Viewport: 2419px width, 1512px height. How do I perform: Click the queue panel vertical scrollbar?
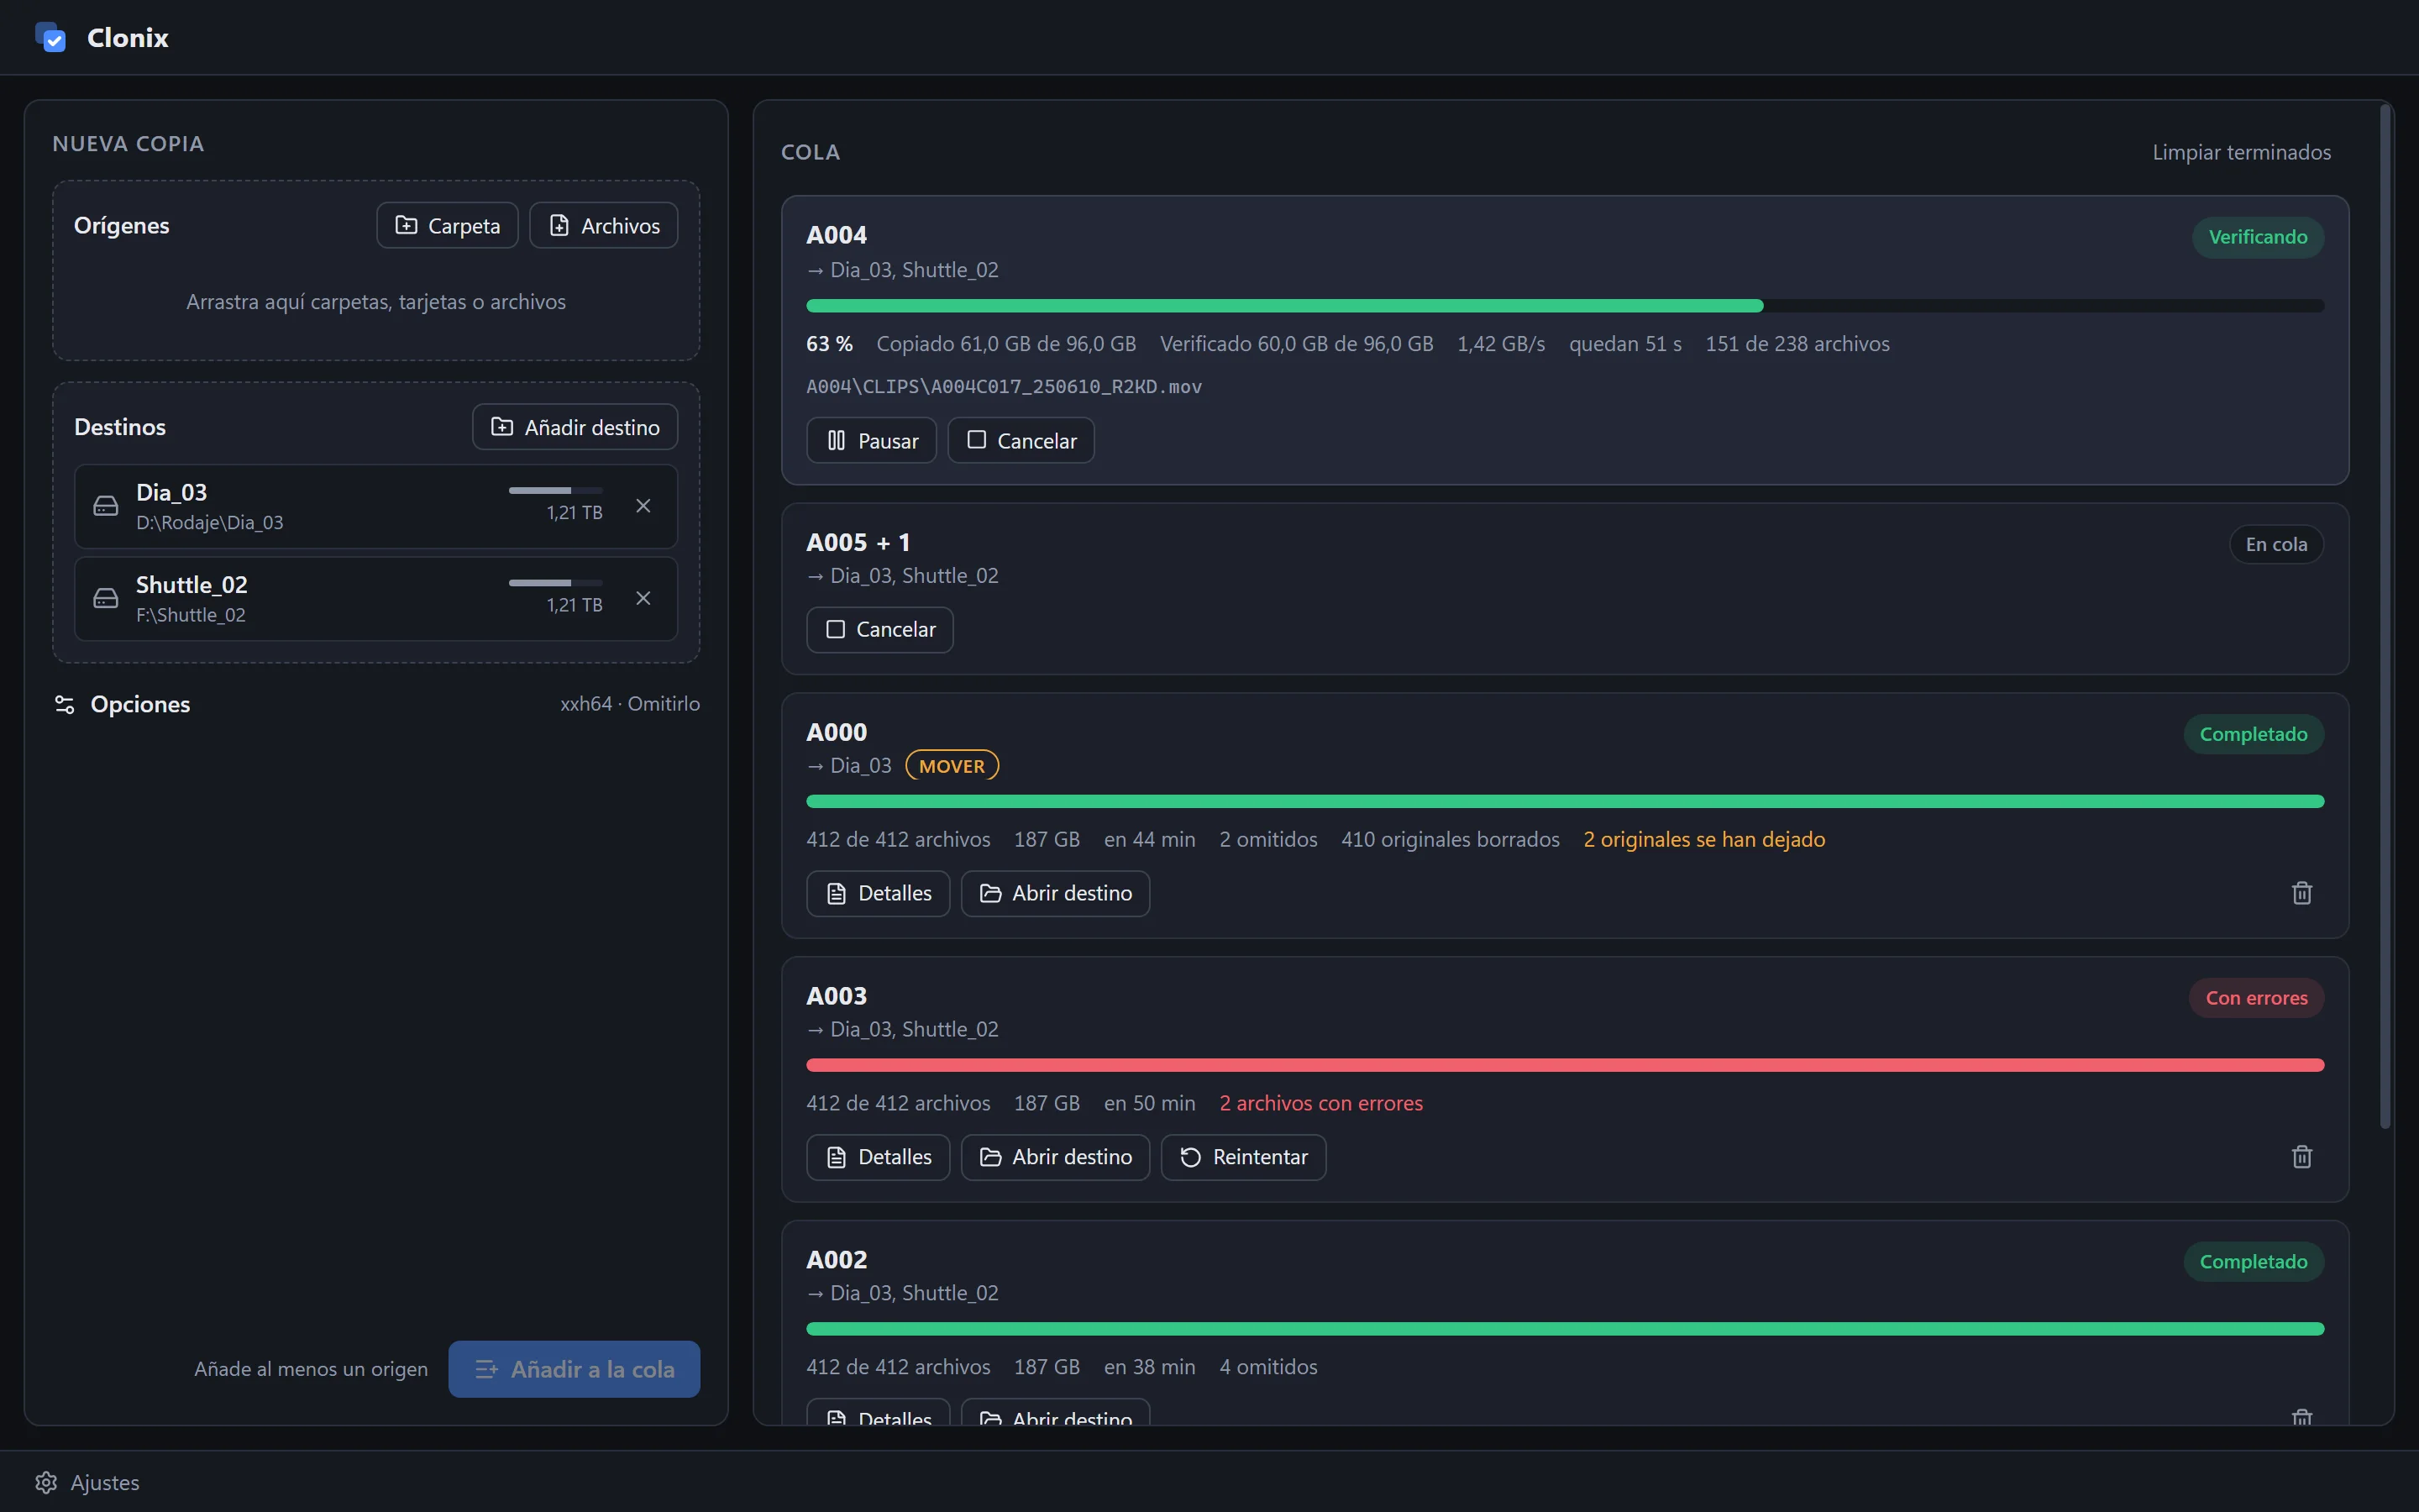click(2385, 617)
